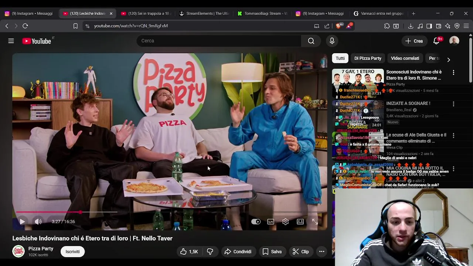Open Le scuse di Ale Della Giusta video
This screenshot has width=473, height=266.
[x=416, y=138]
